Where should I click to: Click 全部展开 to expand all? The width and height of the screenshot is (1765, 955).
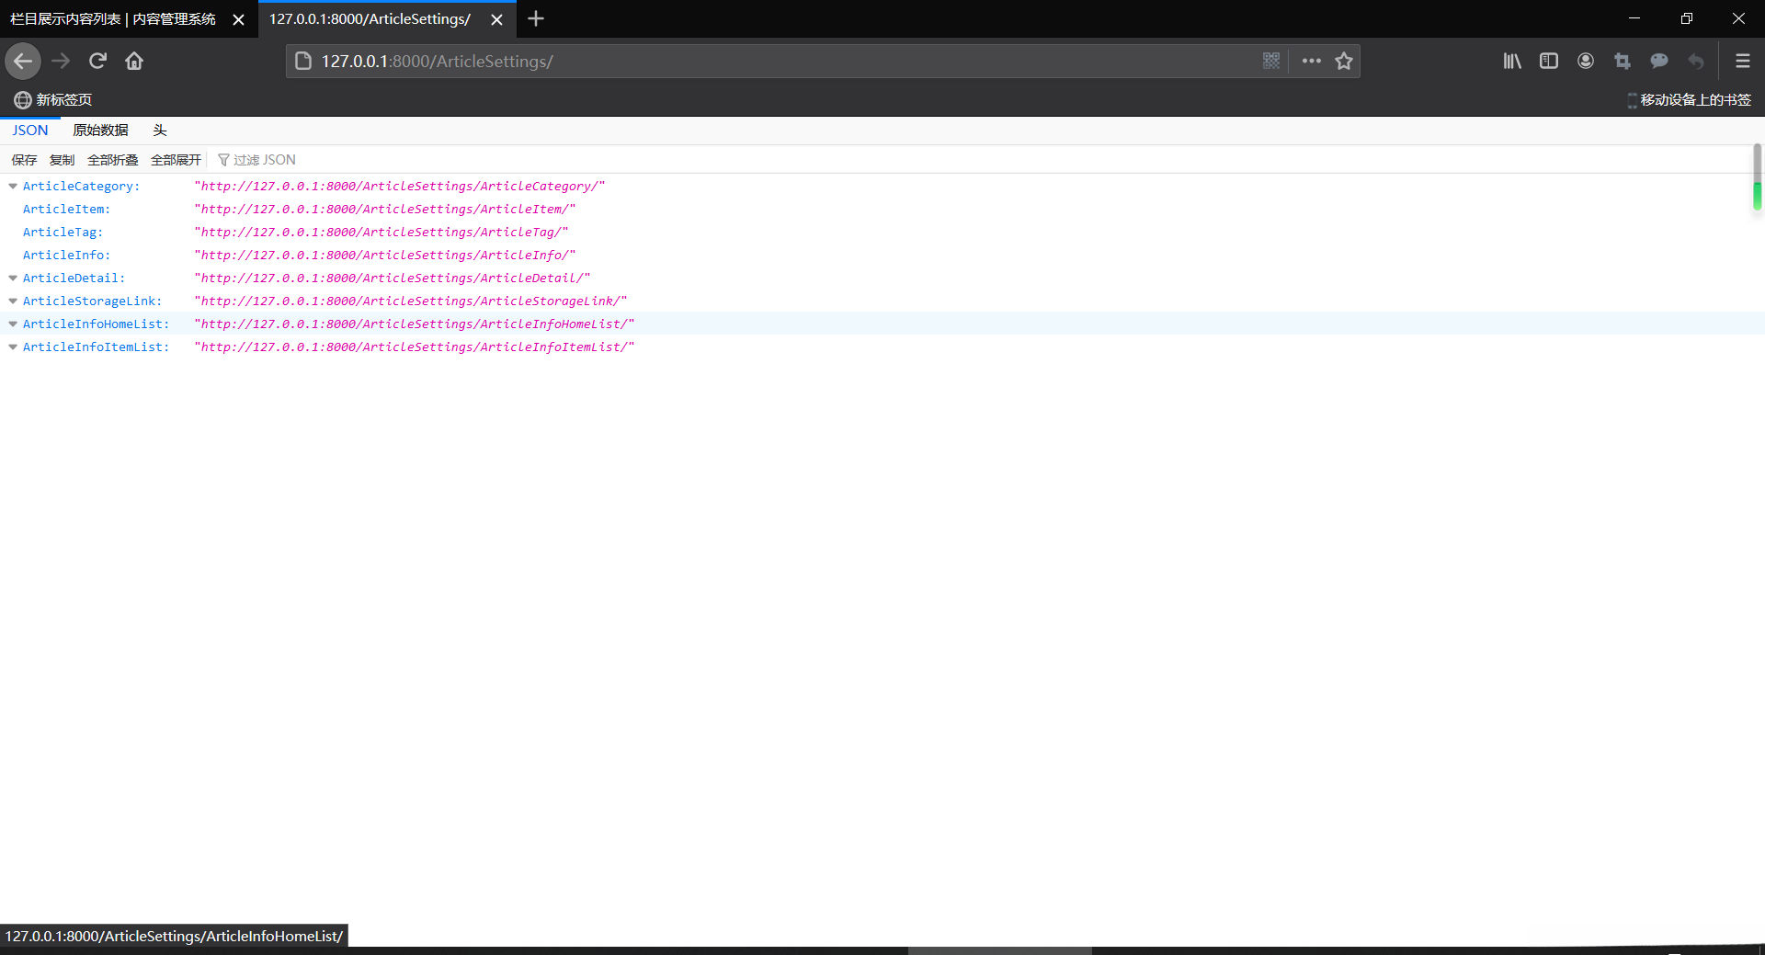point(176,160)
